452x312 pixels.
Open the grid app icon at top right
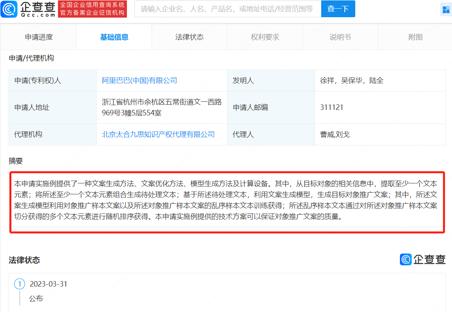point(446,10)
